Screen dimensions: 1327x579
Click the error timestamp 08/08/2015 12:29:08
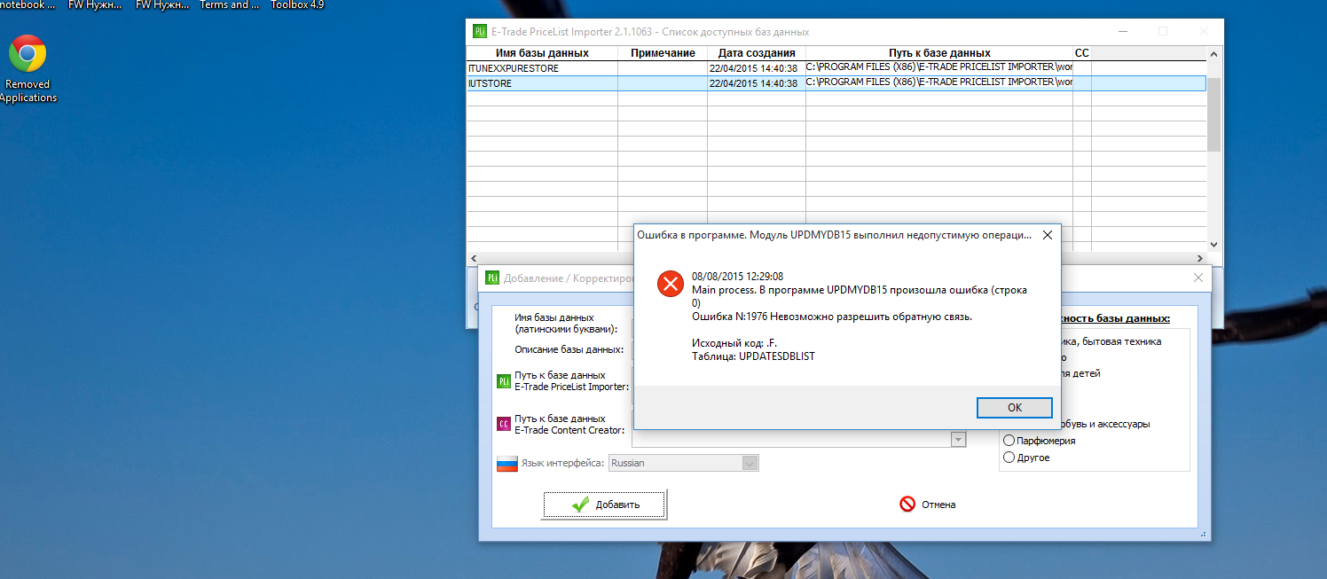point(737,277)
